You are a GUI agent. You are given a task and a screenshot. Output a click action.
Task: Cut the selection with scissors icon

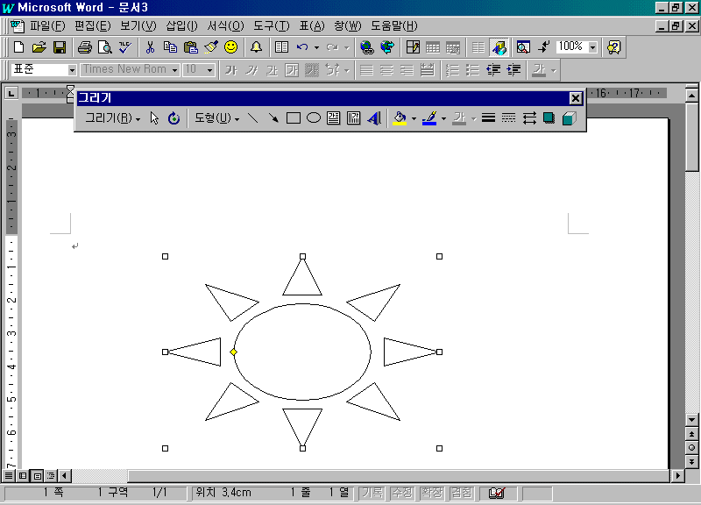(x=150, y=47)
